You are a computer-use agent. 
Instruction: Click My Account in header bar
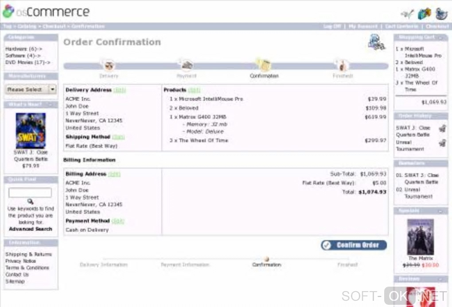[x=363, y=27]
